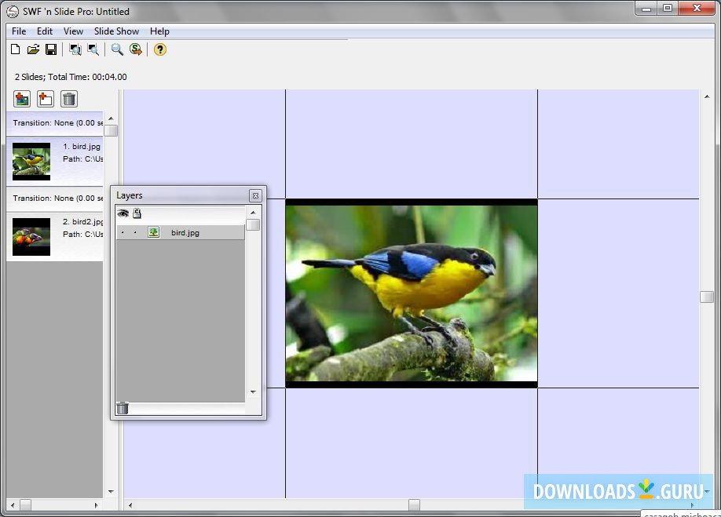Close the Layers panel

[255, 195]
